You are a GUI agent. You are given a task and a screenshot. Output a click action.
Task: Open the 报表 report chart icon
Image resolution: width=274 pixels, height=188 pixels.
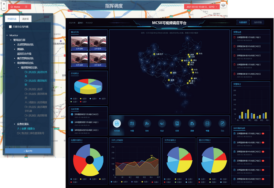pos(177,124)
